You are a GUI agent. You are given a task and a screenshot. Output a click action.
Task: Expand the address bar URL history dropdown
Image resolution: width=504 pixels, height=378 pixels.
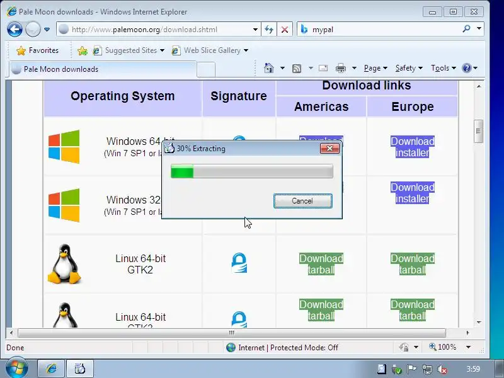255,30
